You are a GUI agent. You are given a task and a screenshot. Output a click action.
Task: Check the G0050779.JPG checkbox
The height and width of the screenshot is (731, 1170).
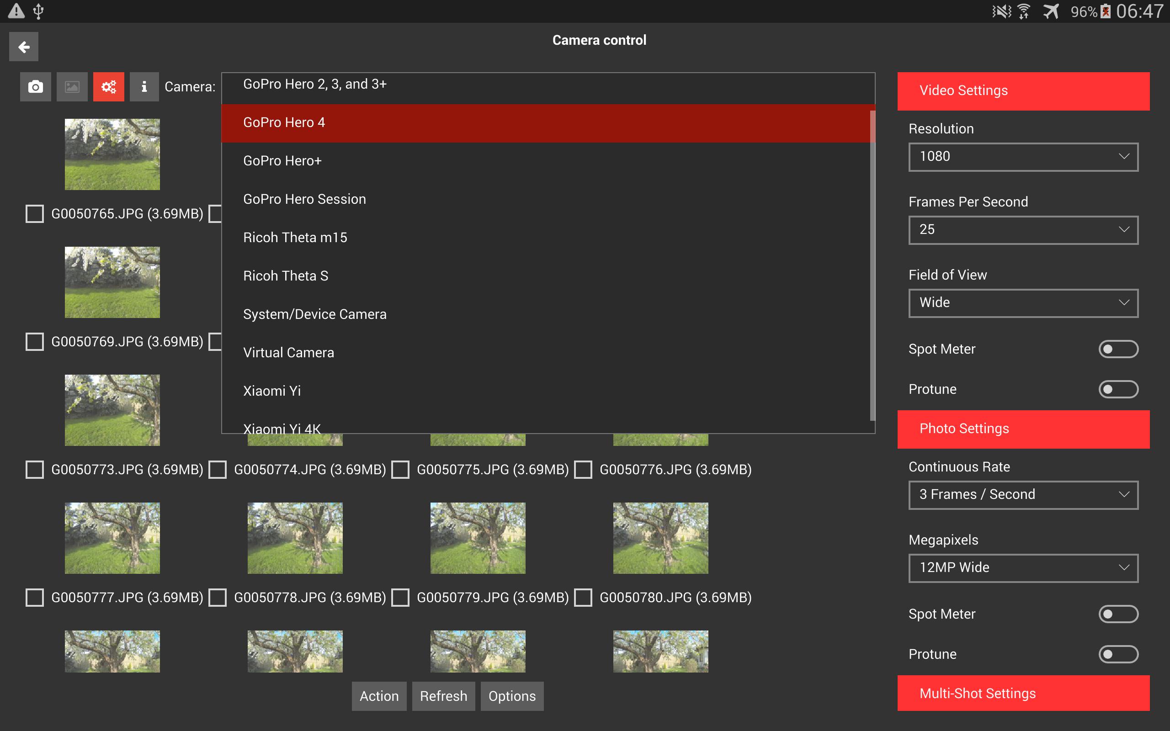[x=400, y=598]
